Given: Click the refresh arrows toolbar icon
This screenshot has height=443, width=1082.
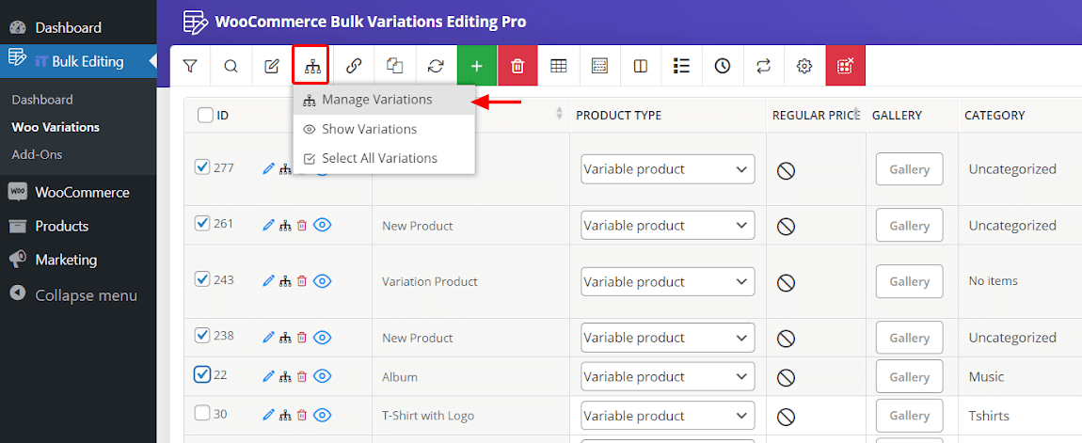Looking at the screenshot, I should (436, 66).
